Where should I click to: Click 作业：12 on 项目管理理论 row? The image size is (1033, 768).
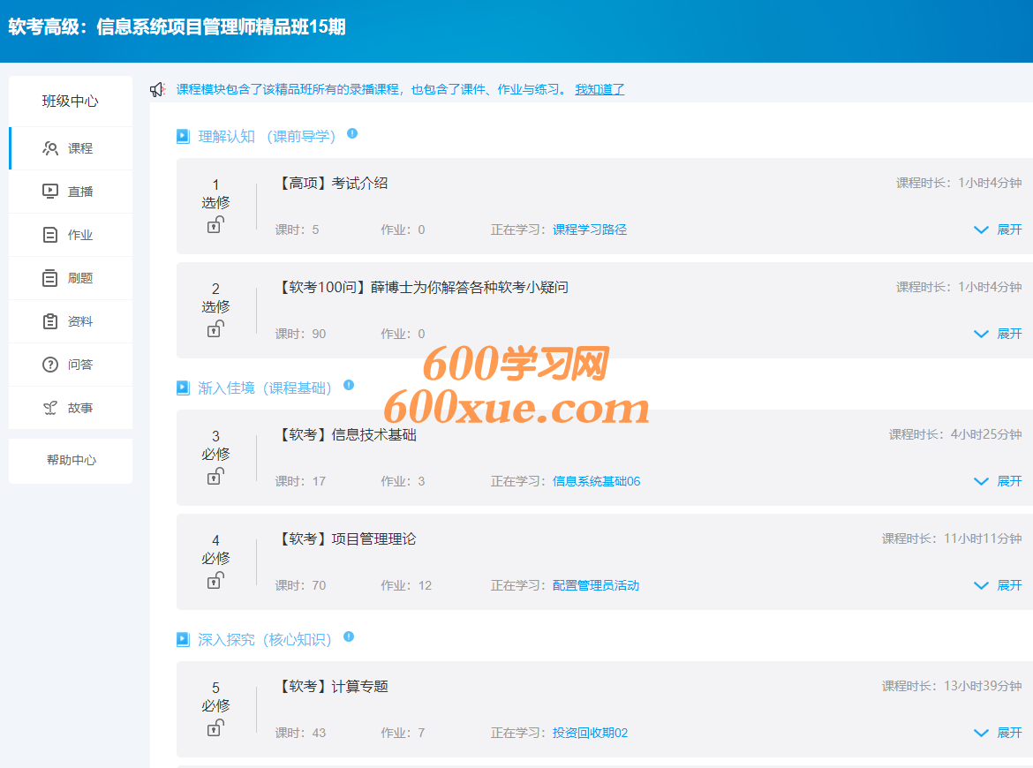point(406,585)
